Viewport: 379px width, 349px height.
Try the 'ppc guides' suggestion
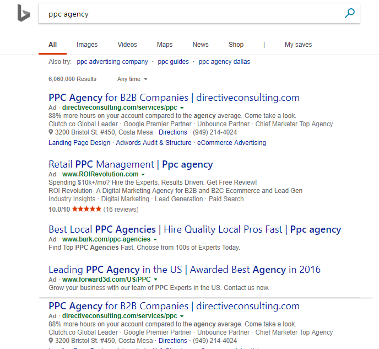pos(173,62)
